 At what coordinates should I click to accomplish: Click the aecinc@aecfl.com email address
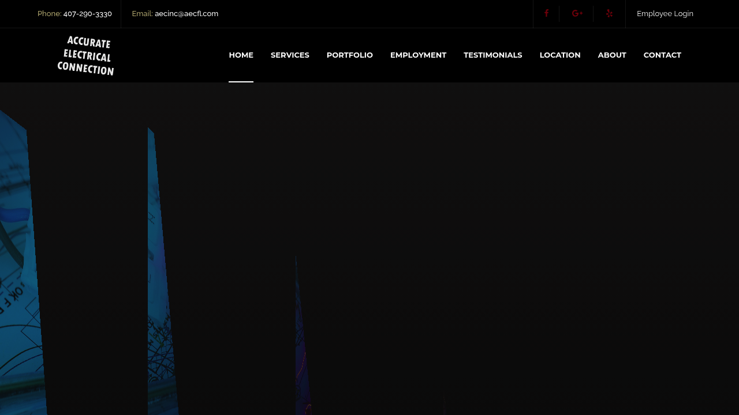pos(186,14)
